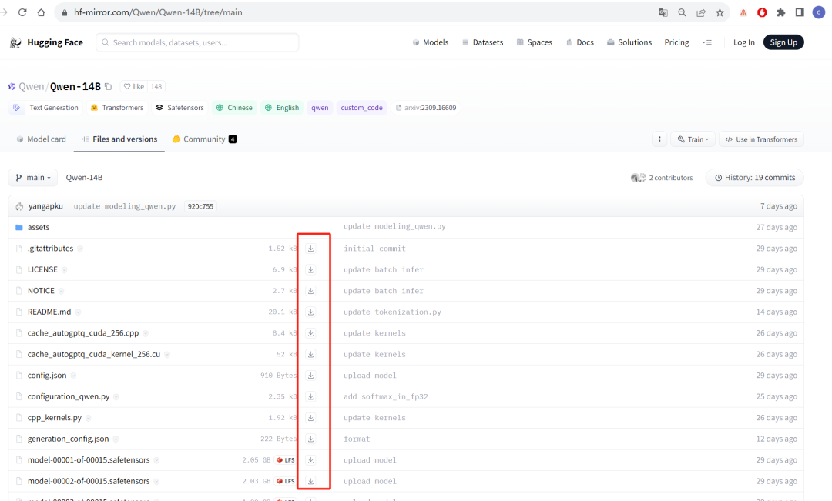
Task: Download cpp_kernels.py file
Action: 311,418
